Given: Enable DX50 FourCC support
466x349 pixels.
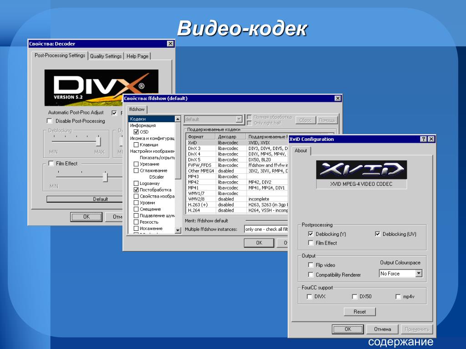Looking at the screenshot, I should [x=355, y=296].
